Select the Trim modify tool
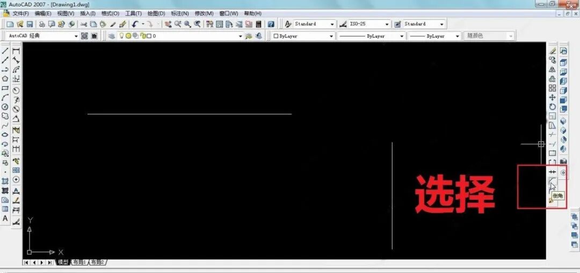The width and height of the screenshot is (580, 273). [552, 135]
